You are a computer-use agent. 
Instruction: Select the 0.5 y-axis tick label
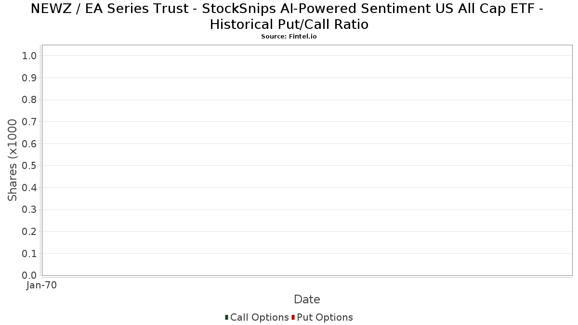pos(29,166)
